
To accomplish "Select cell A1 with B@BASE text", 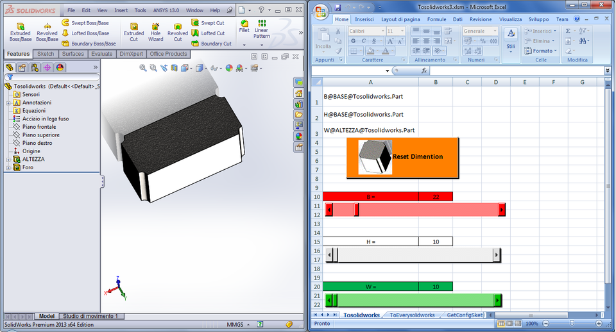I will tap(370, 97).
